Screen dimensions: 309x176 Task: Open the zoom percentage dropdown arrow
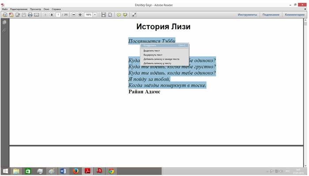click(x=95, y=15)
